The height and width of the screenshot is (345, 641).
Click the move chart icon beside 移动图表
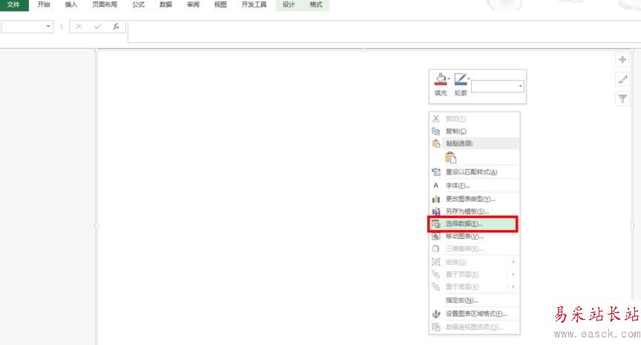pos(435,236)
